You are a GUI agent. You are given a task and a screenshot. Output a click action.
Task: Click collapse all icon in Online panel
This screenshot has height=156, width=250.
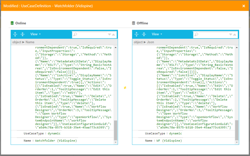click(22, 34)
